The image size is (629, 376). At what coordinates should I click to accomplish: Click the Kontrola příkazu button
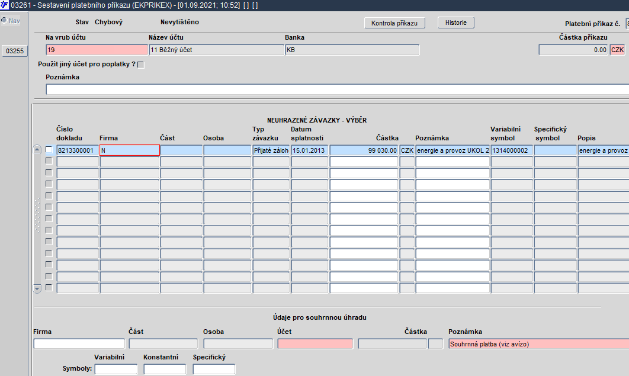click(394, 23)
